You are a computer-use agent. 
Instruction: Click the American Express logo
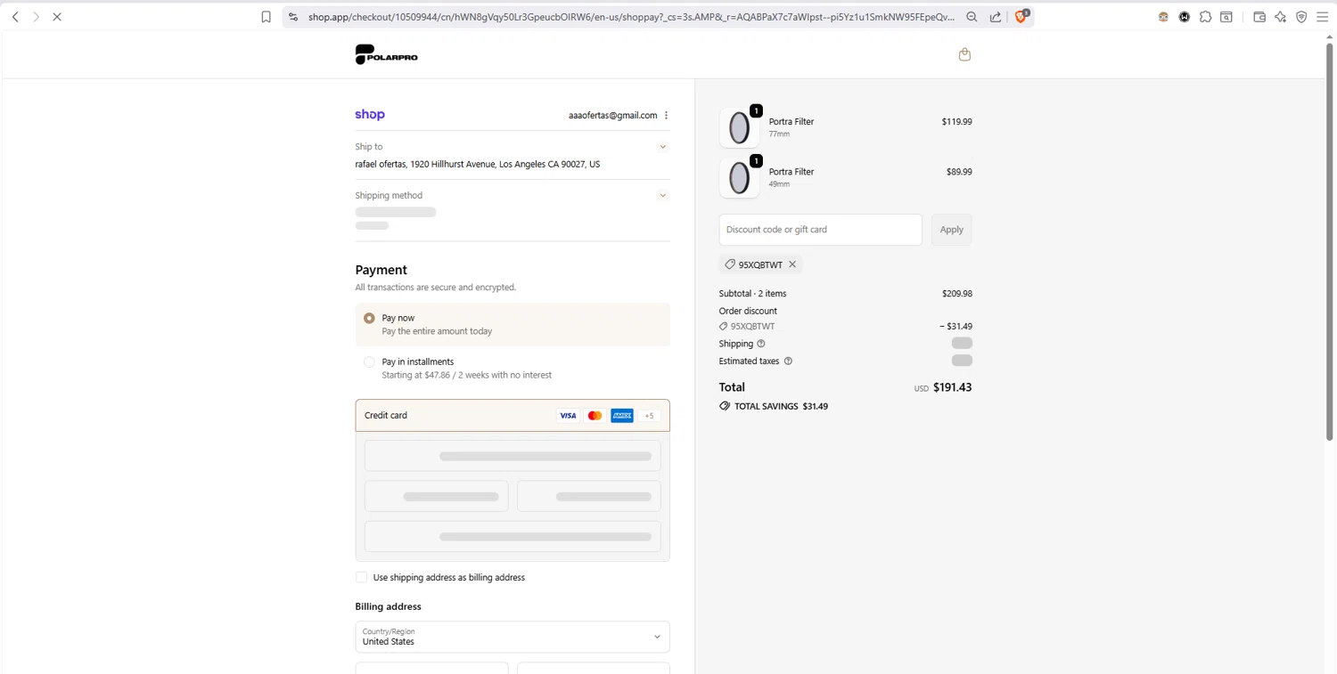(622, 416)
